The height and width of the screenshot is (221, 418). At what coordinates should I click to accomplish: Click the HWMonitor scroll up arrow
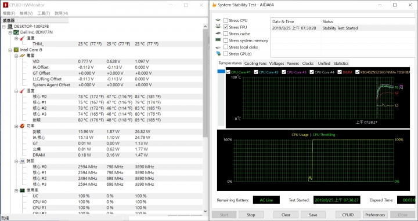pos(206,26)
